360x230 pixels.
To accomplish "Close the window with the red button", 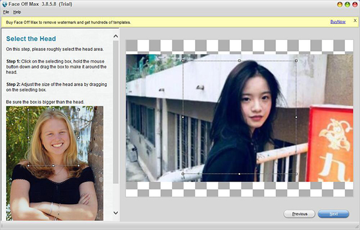I will coord(355,4).
